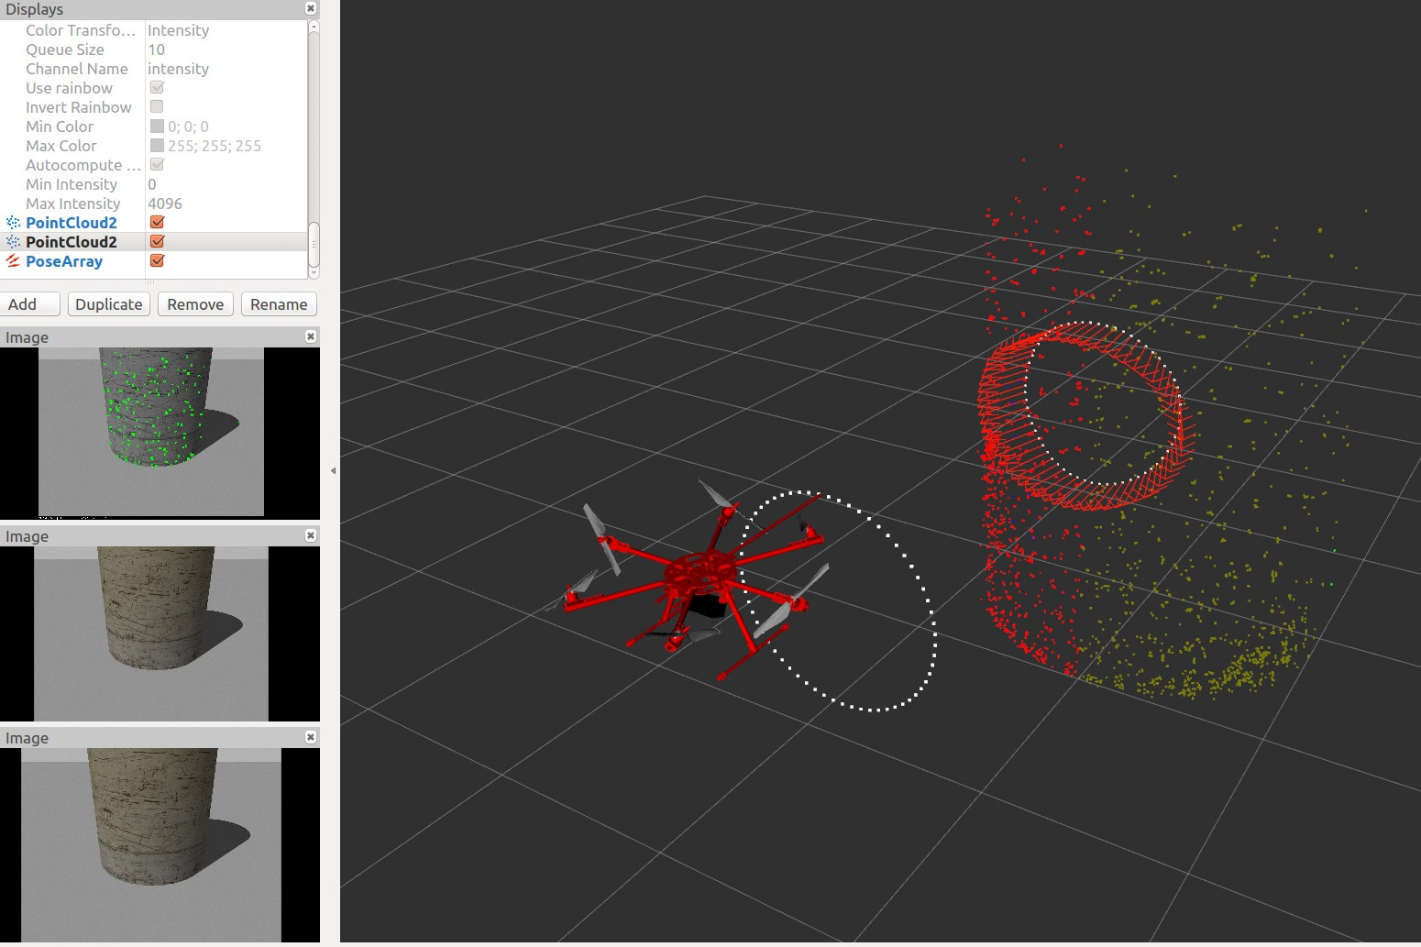
Task: Select the Queue Size value 10
Action: click(x=156, y=50)
